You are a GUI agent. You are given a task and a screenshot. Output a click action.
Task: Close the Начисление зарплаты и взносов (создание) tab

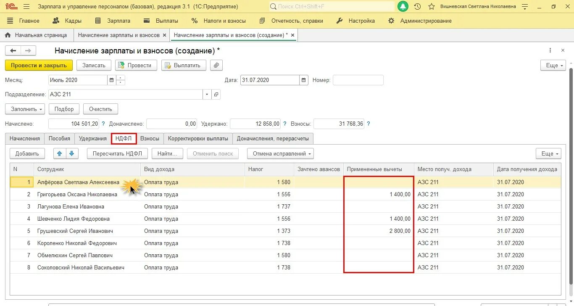coord(292,35)
